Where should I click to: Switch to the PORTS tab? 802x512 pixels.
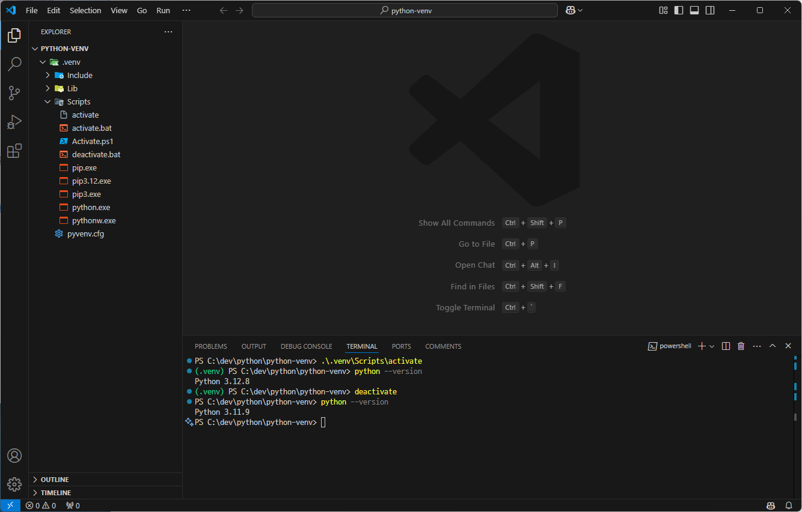[x=401, y=346]
